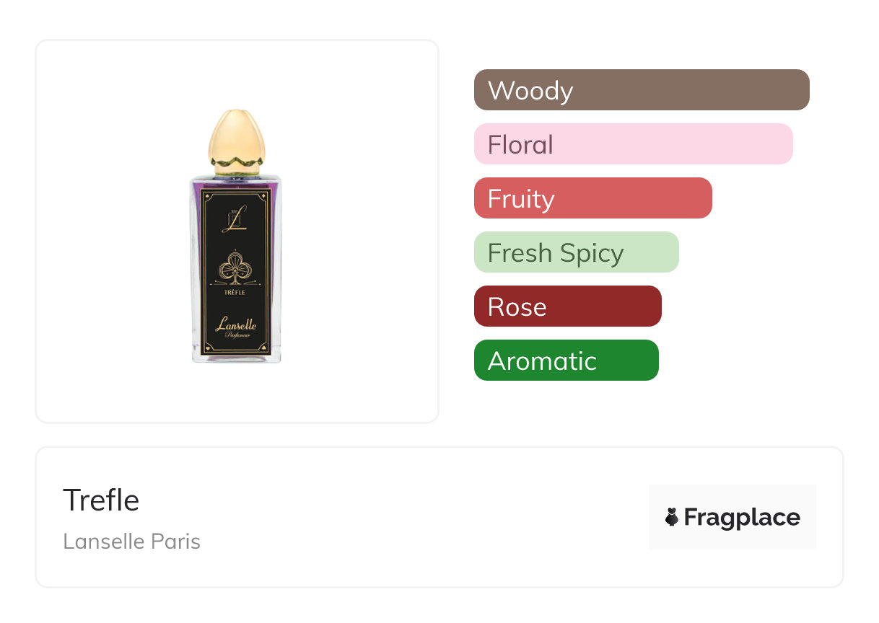
Task: Select the Woody accord bar
Action: pos(641,90)
